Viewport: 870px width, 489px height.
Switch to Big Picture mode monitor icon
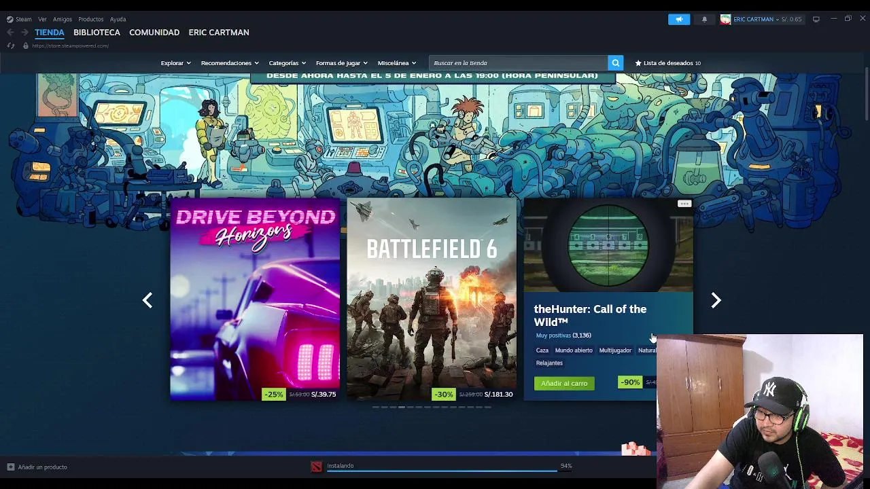click(816, 19)
